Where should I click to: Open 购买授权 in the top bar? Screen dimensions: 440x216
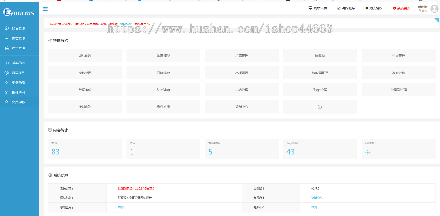(374, 8)
